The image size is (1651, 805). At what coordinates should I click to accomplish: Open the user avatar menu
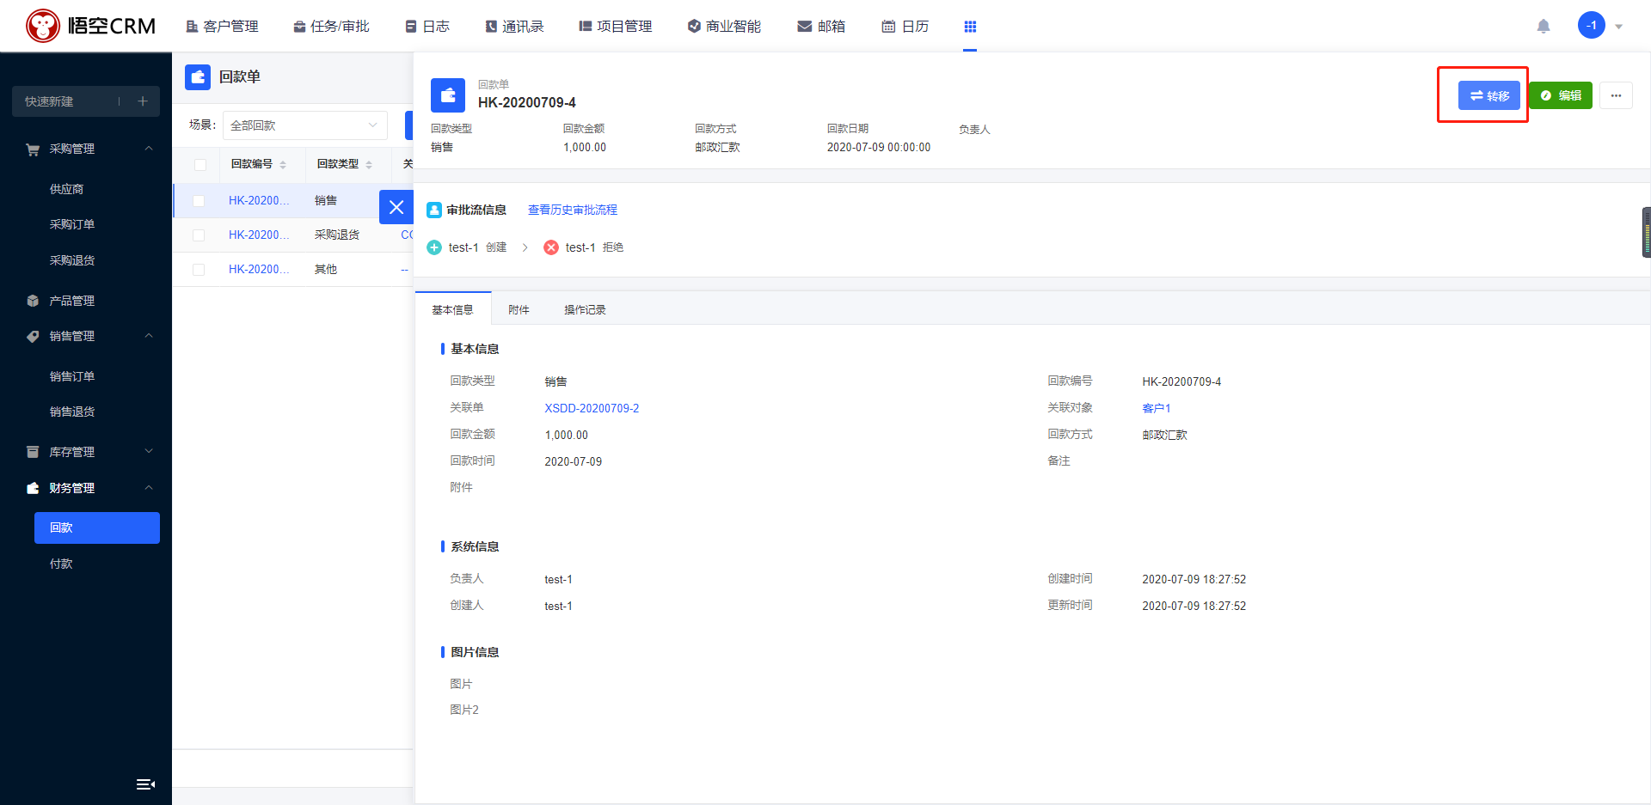click(1591, 25)
